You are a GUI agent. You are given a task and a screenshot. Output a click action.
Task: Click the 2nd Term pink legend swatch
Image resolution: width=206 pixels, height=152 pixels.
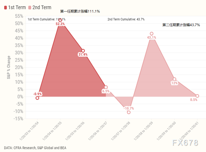click(30, 8)
